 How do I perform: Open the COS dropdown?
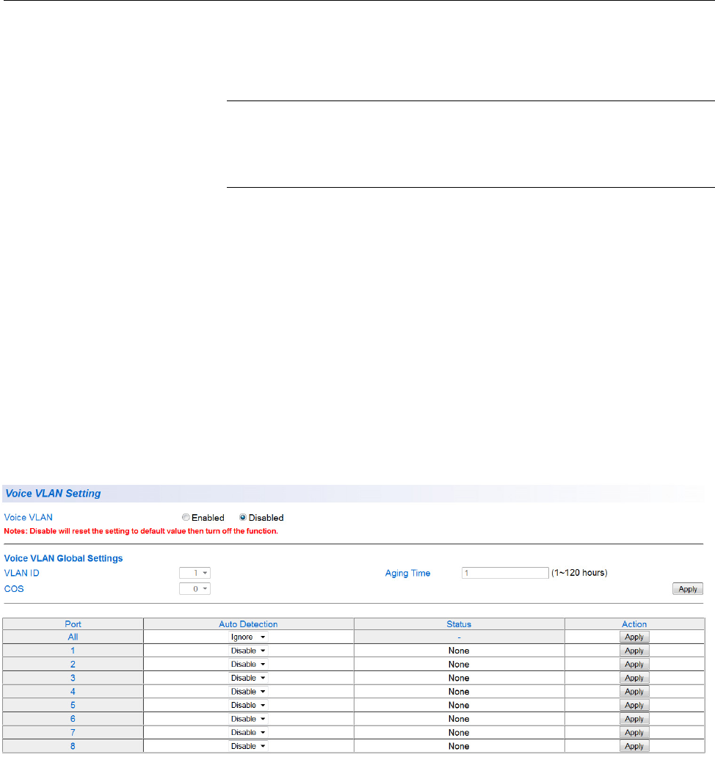point(195,589)
